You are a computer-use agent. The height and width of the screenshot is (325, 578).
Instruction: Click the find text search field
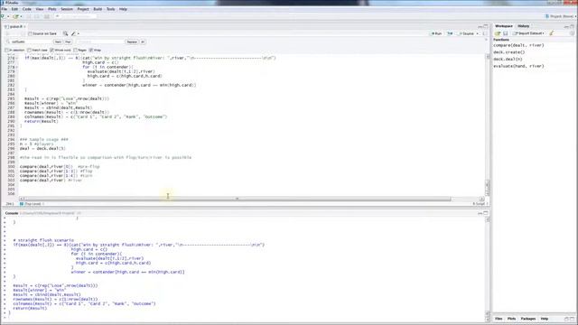[30, 42]
